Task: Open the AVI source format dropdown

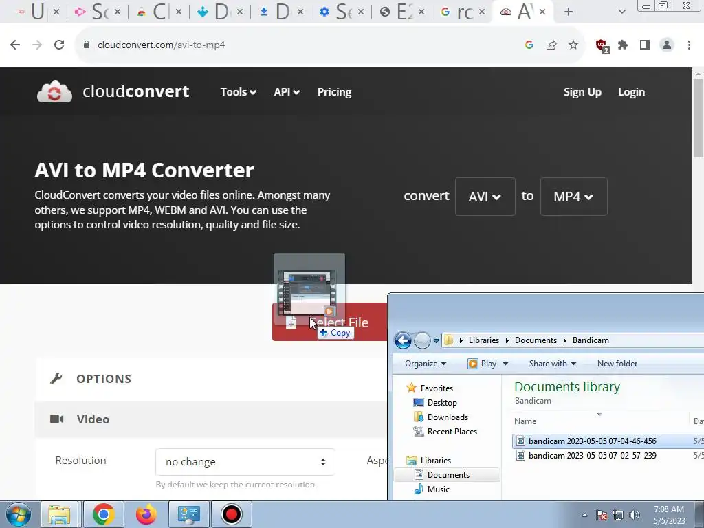Action: click(485, 197)
